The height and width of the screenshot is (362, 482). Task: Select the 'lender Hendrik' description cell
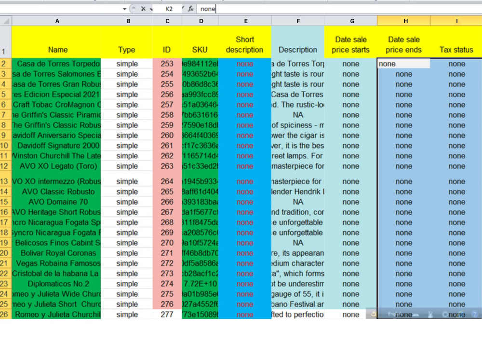coord(298,192)
